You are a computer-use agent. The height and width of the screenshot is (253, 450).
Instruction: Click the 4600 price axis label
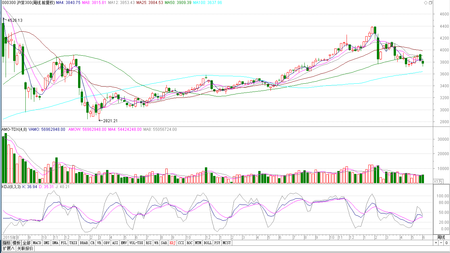point(444,14)
